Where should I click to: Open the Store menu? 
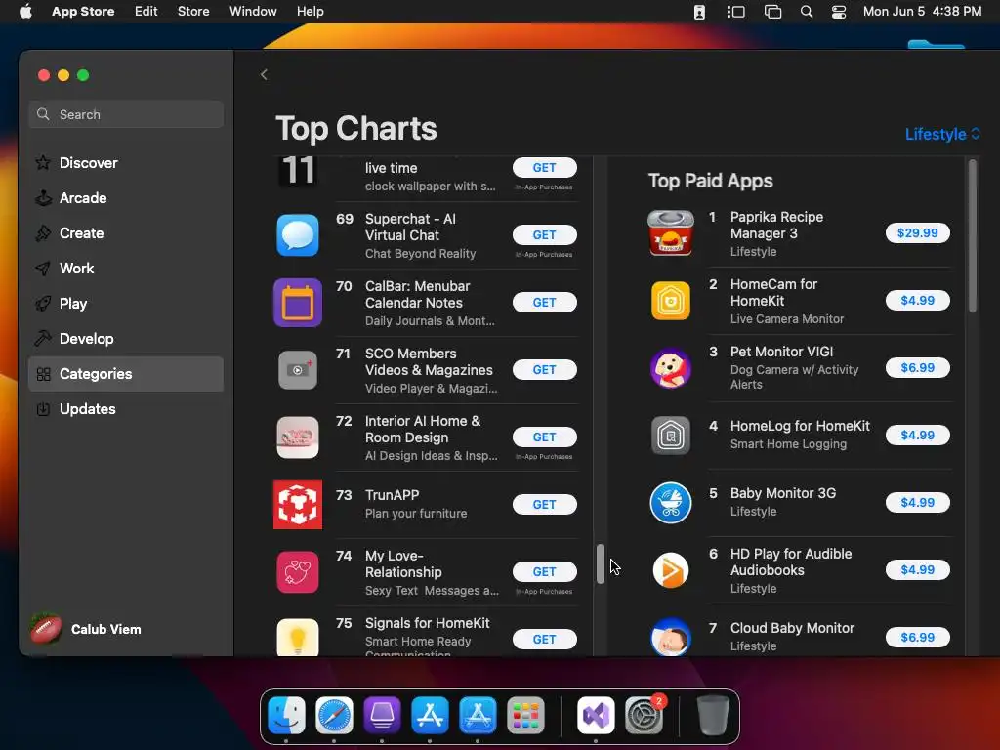[x=193, y=12]
